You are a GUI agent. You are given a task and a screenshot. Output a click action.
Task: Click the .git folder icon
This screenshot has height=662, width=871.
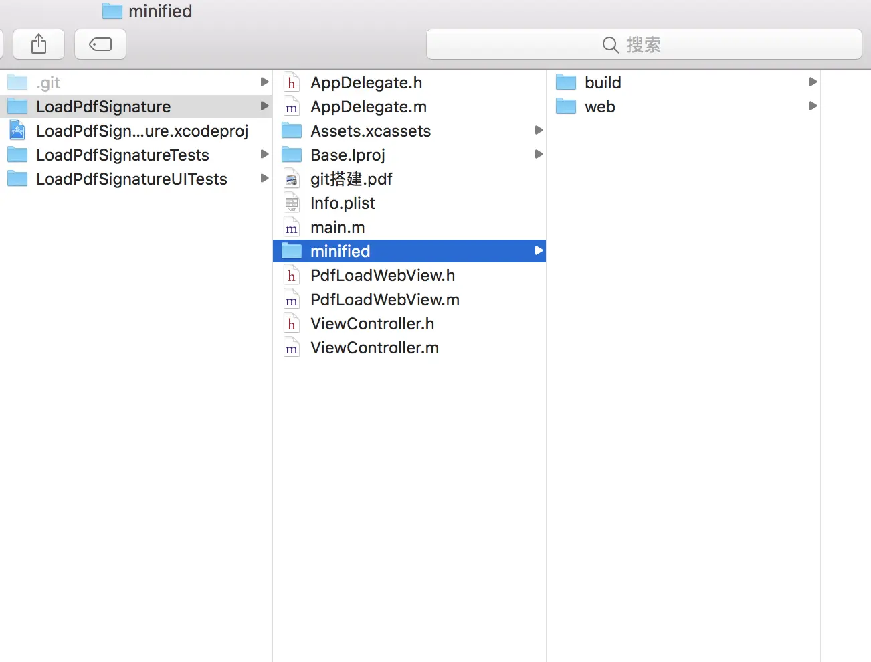17,82
